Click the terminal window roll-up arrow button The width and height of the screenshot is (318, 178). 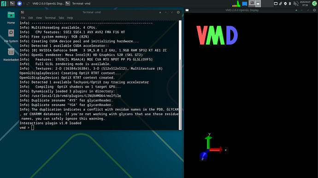pos(160,12)
